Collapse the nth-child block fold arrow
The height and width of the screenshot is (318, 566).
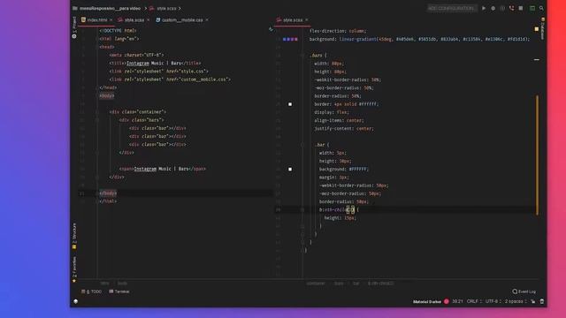coord(302,210)
